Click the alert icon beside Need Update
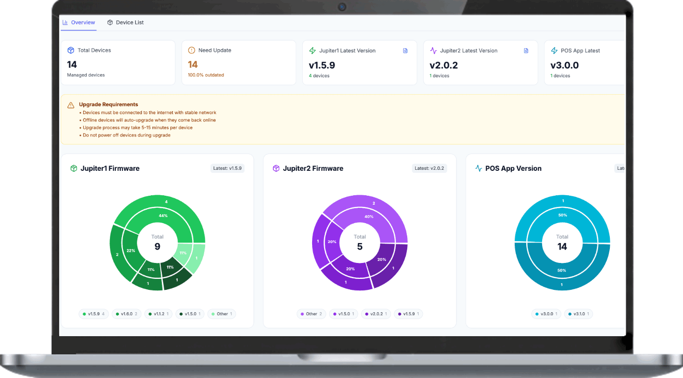683x378 pixels. [192, 50]
